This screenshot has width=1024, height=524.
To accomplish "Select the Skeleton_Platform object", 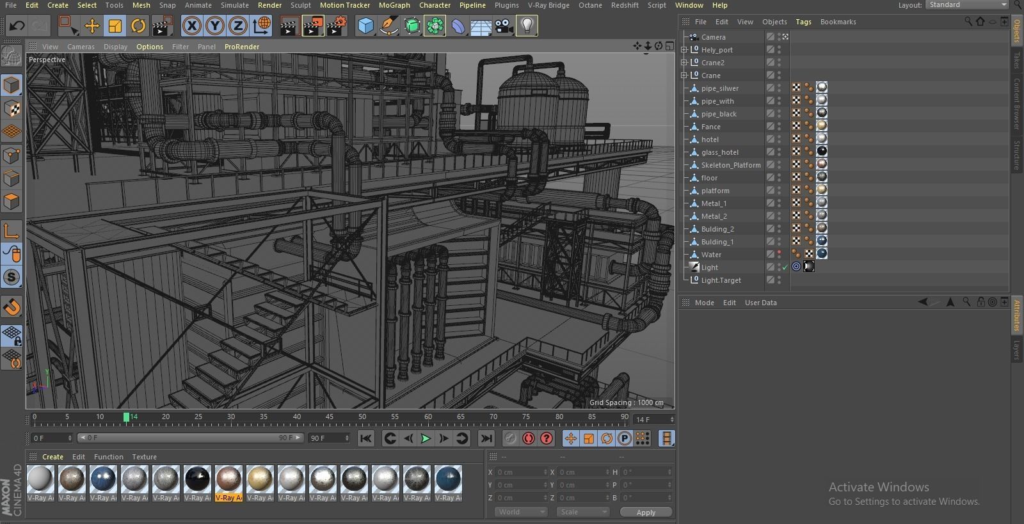I will click(x=731, y=165).
